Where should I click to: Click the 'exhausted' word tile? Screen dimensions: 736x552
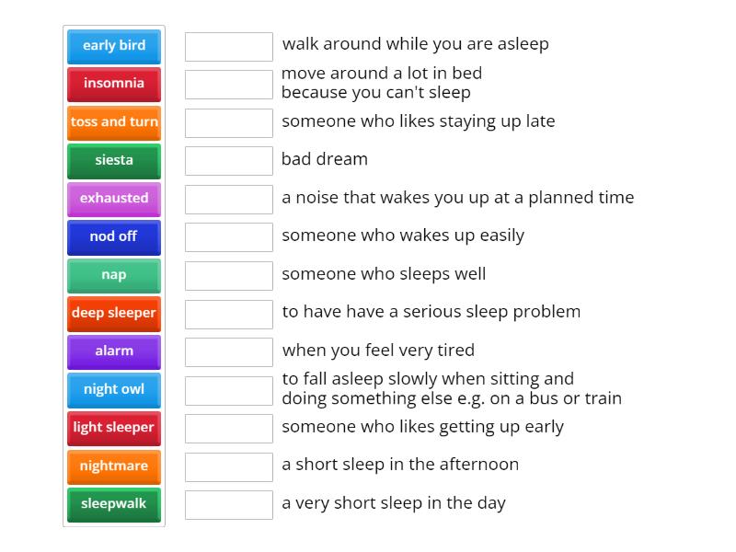coord(113,199)
